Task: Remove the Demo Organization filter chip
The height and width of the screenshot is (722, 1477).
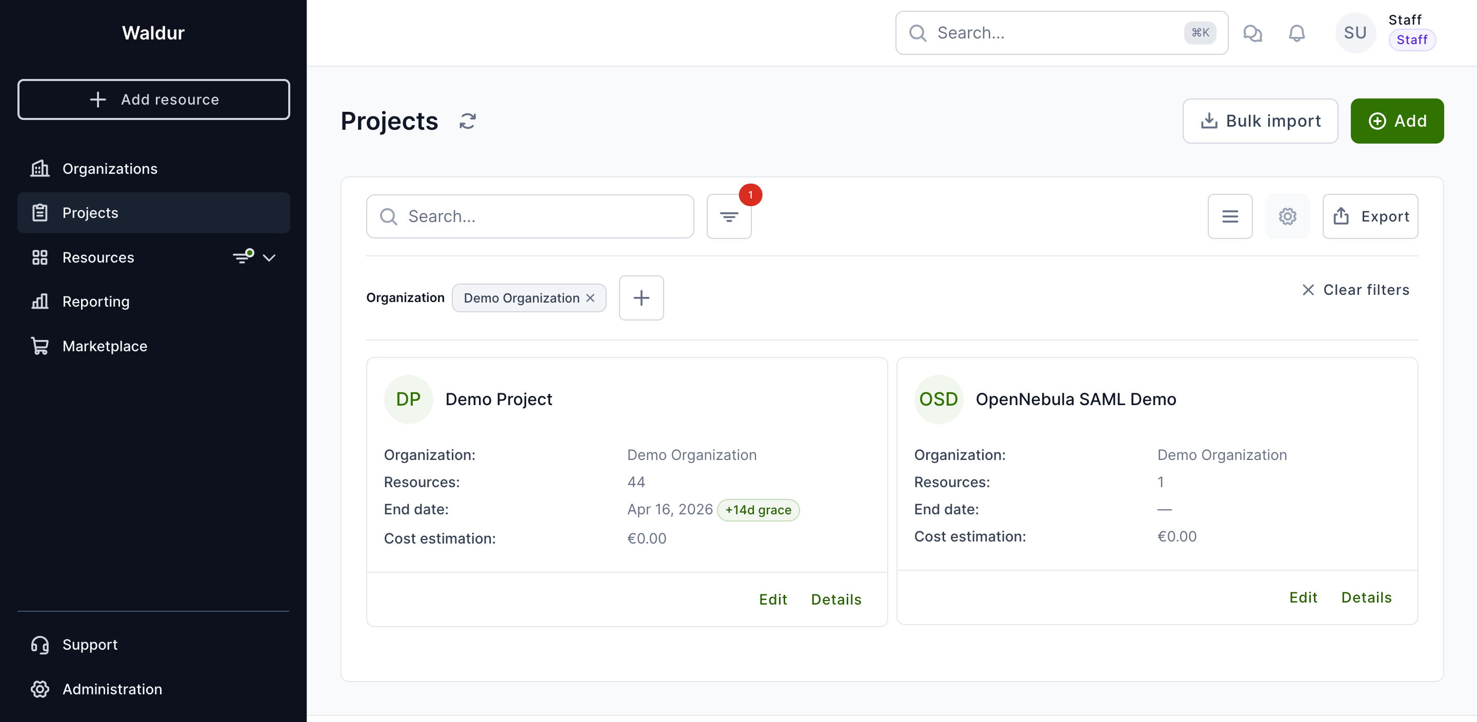Action: pyautogui.click(x=590, y=298)
